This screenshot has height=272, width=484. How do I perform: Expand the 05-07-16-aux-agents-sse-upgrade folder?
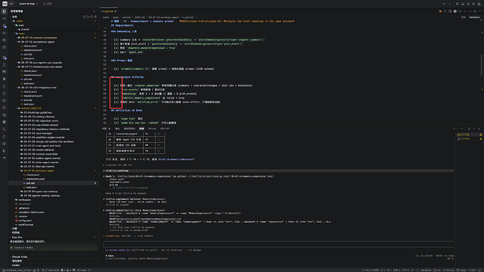[41, 62]
